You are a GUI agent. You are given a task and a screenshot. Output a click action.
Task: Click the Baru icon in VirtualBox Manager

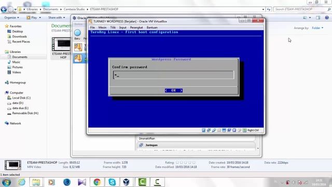pos(77,33)
